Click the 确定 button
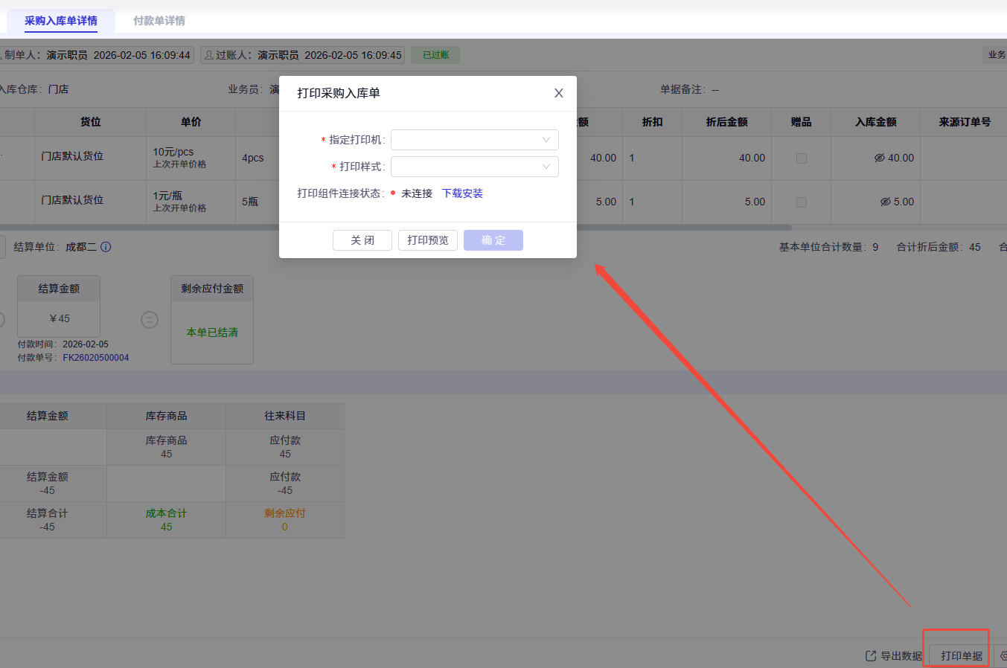 (493, 240)
